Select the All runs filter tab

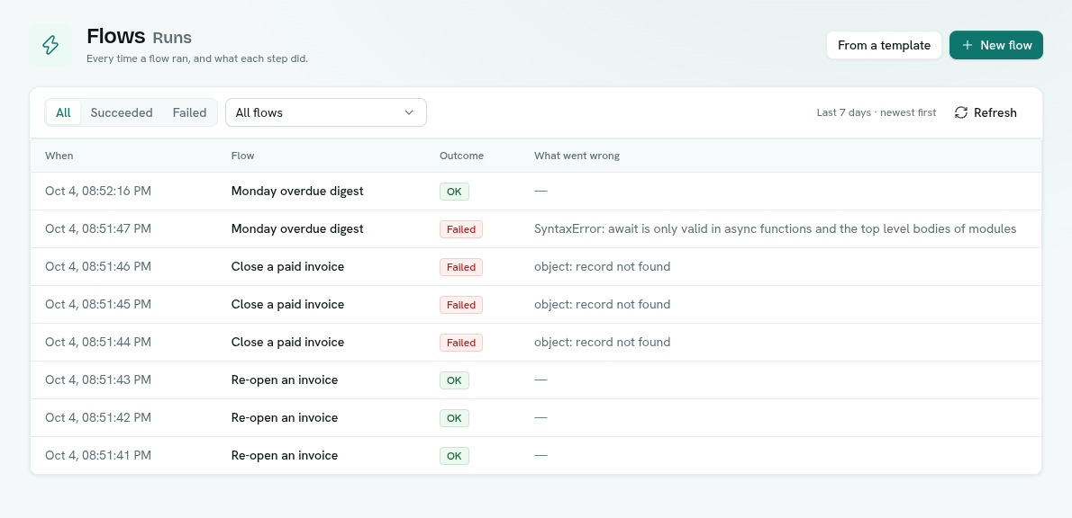click(63, 112)
